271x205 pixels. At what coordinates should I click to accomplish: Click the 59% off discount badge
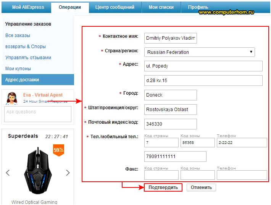coord(59,150)
